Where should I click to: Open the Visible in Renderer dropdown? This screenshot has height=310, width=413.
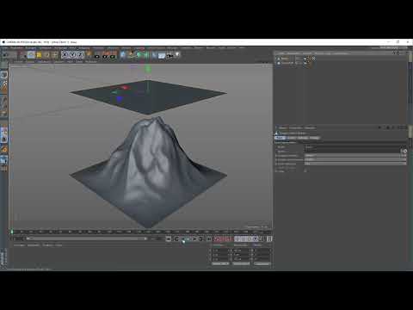click(355, 159)
